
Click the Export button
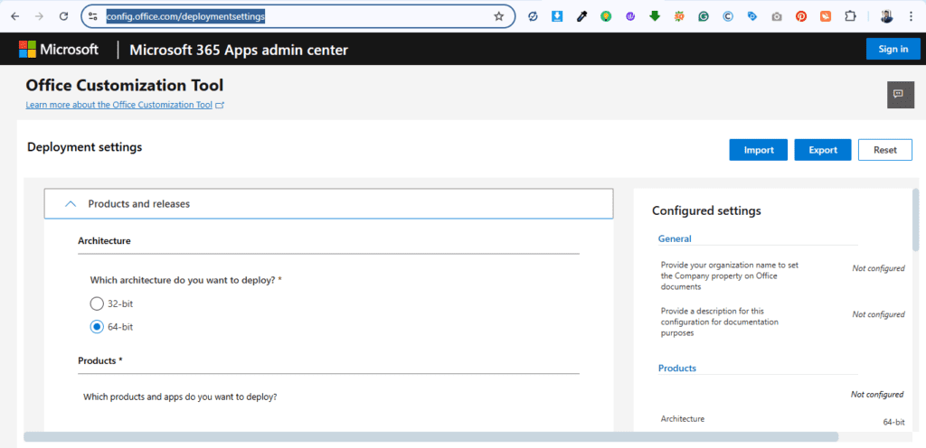(822, 150)
